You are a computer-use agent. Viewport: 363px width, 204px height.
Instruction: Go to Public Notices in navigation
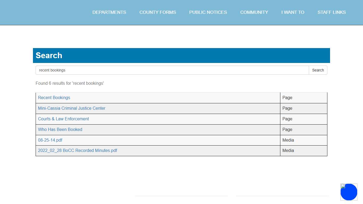(x=208, y=12)
